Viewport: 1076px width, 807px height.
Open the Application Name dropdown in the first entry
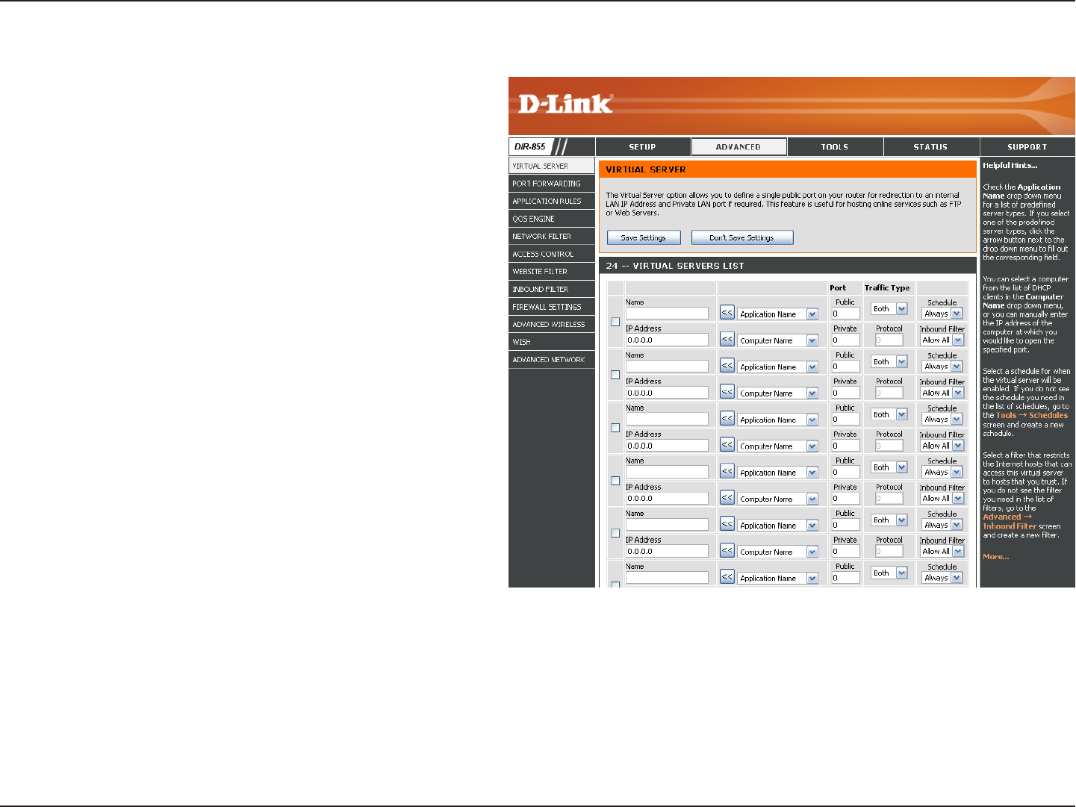(778, 314)
